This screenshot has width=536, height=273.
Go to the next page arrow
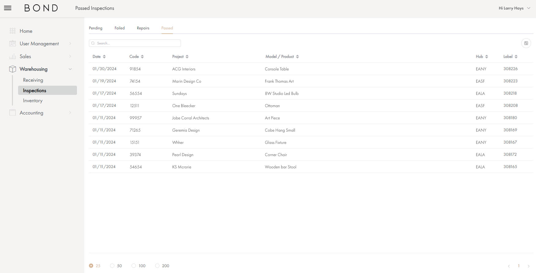click(528, 266)
